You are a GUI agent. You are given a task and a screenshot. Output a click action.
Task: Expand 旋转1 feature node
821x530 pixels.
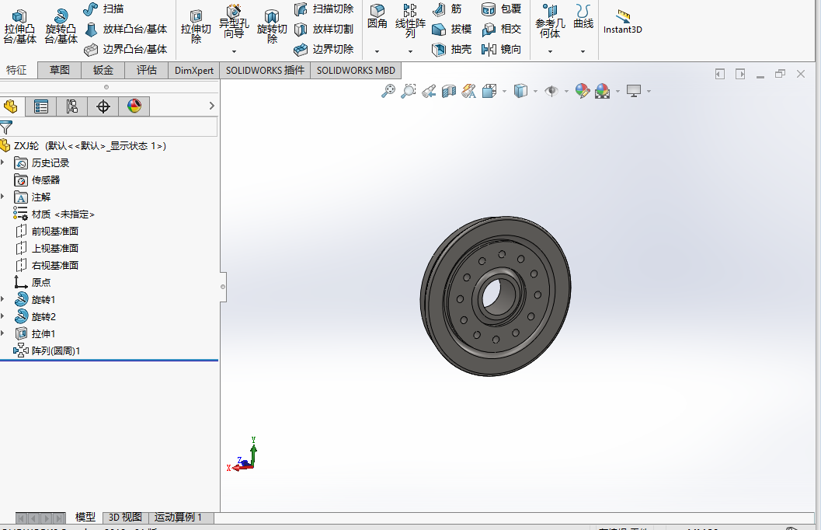pyautogui.click(x=3, y=299)
